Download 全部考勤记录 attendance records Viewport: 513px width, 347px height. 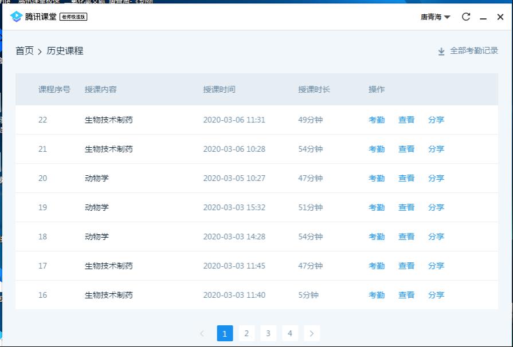point(468,51)
